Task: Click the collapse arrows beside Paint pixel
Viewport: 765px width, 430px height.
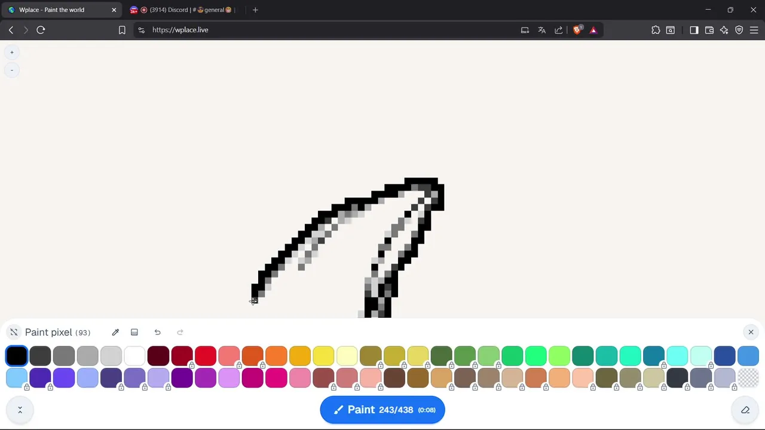Action: click(14, 332)
